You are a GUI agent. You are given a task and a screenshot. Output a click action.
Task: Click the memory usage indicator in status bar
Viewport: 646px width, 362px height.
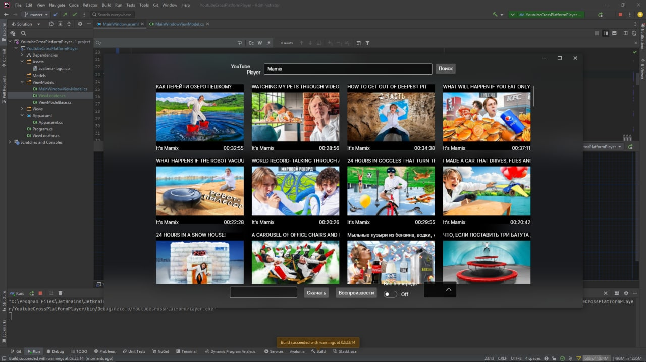pyautogui.click(x=596, y=358)
